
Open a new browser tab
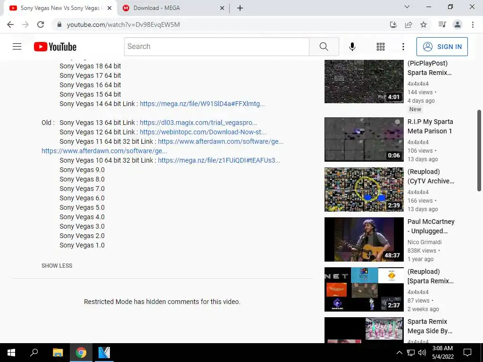tap(240, 8)
